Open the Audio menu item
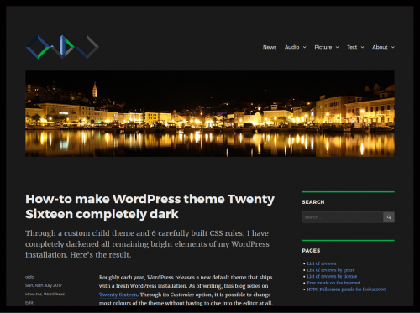The image size is (420, 313). (x=291, y=47)
